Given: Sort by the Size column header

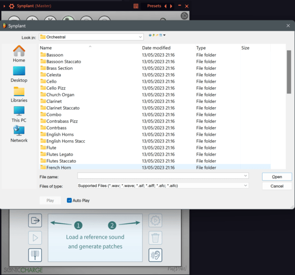Looking at the screenshot, I should tap(255, 48).
